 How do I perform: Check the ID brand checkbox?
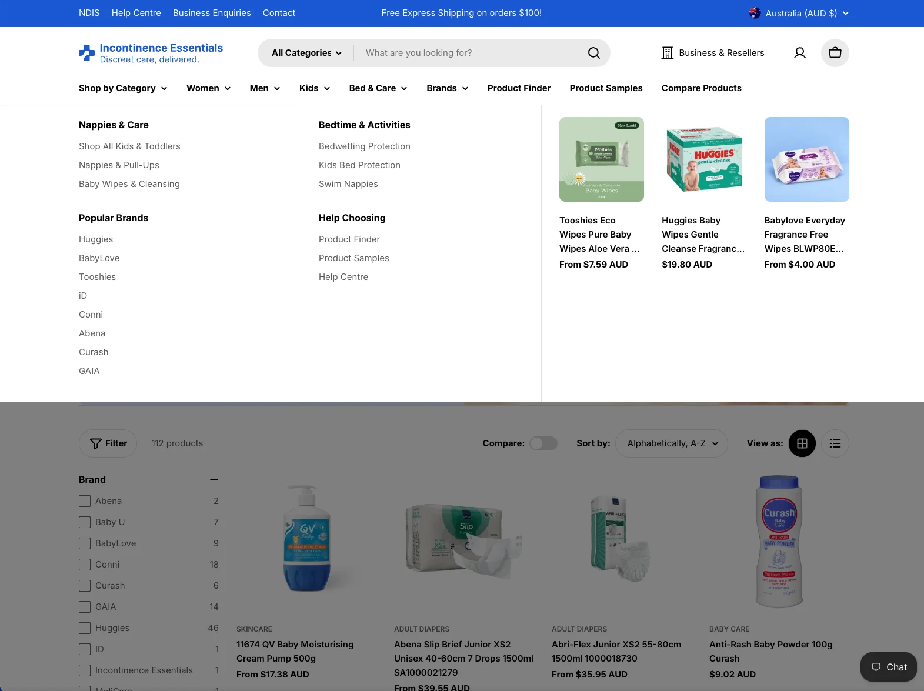click(85, 649)
